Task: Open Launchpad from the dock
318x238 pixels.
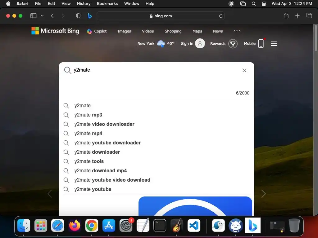Action: coord(41,225)
